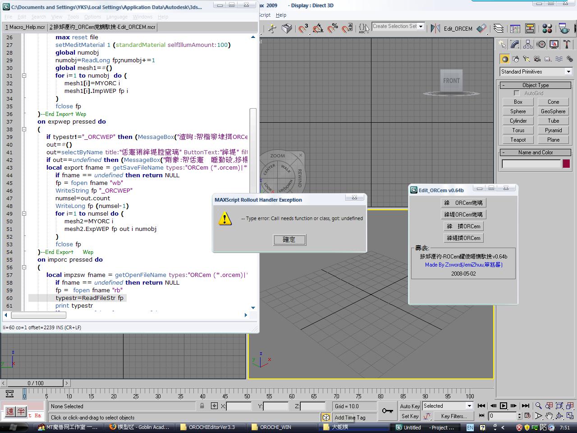This screenshot has height=433, width=577.
Task: Open OROCHIEditorVer3.3 taskbar folder
Action: [x=211, y=427]
